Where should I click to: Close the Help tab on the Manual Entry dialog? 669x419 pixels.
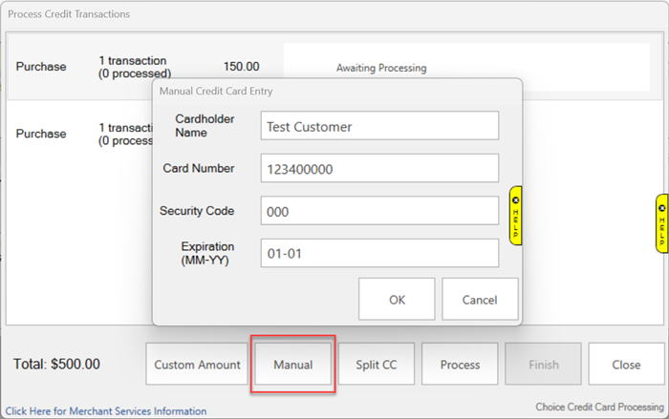pos(516,200)
